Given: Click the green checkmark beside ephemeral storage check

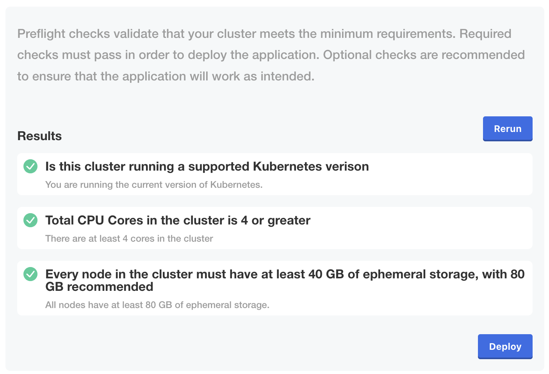Looking at the screenshot, I should point(30,274).
